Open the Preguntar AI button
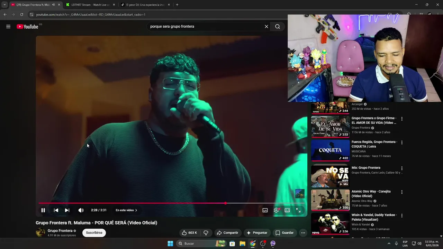The image size is (443, 249). coord(257,233)
